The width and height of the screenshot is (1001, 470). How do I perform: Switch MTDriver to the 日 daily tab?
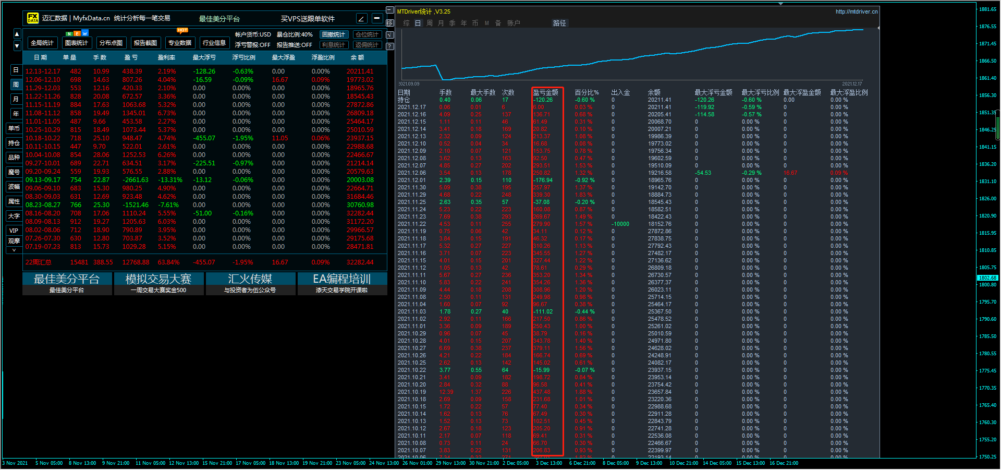[418, 23]
